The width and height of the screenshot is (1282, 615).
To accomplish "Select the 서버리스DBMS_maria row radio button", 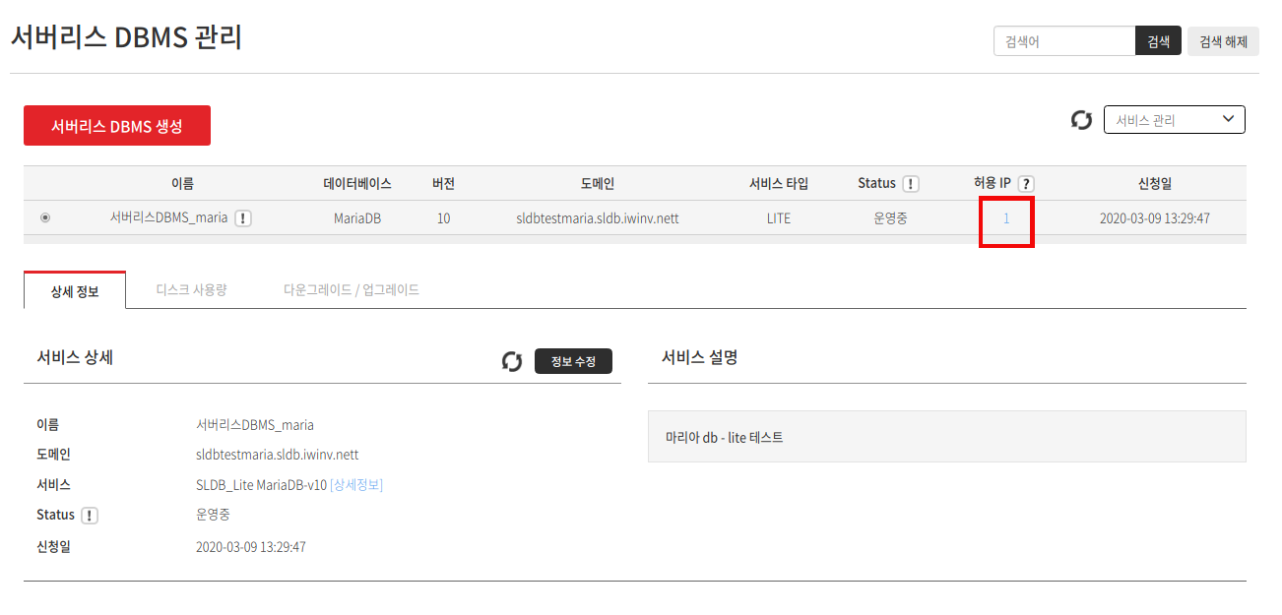I will coord(45,218).
